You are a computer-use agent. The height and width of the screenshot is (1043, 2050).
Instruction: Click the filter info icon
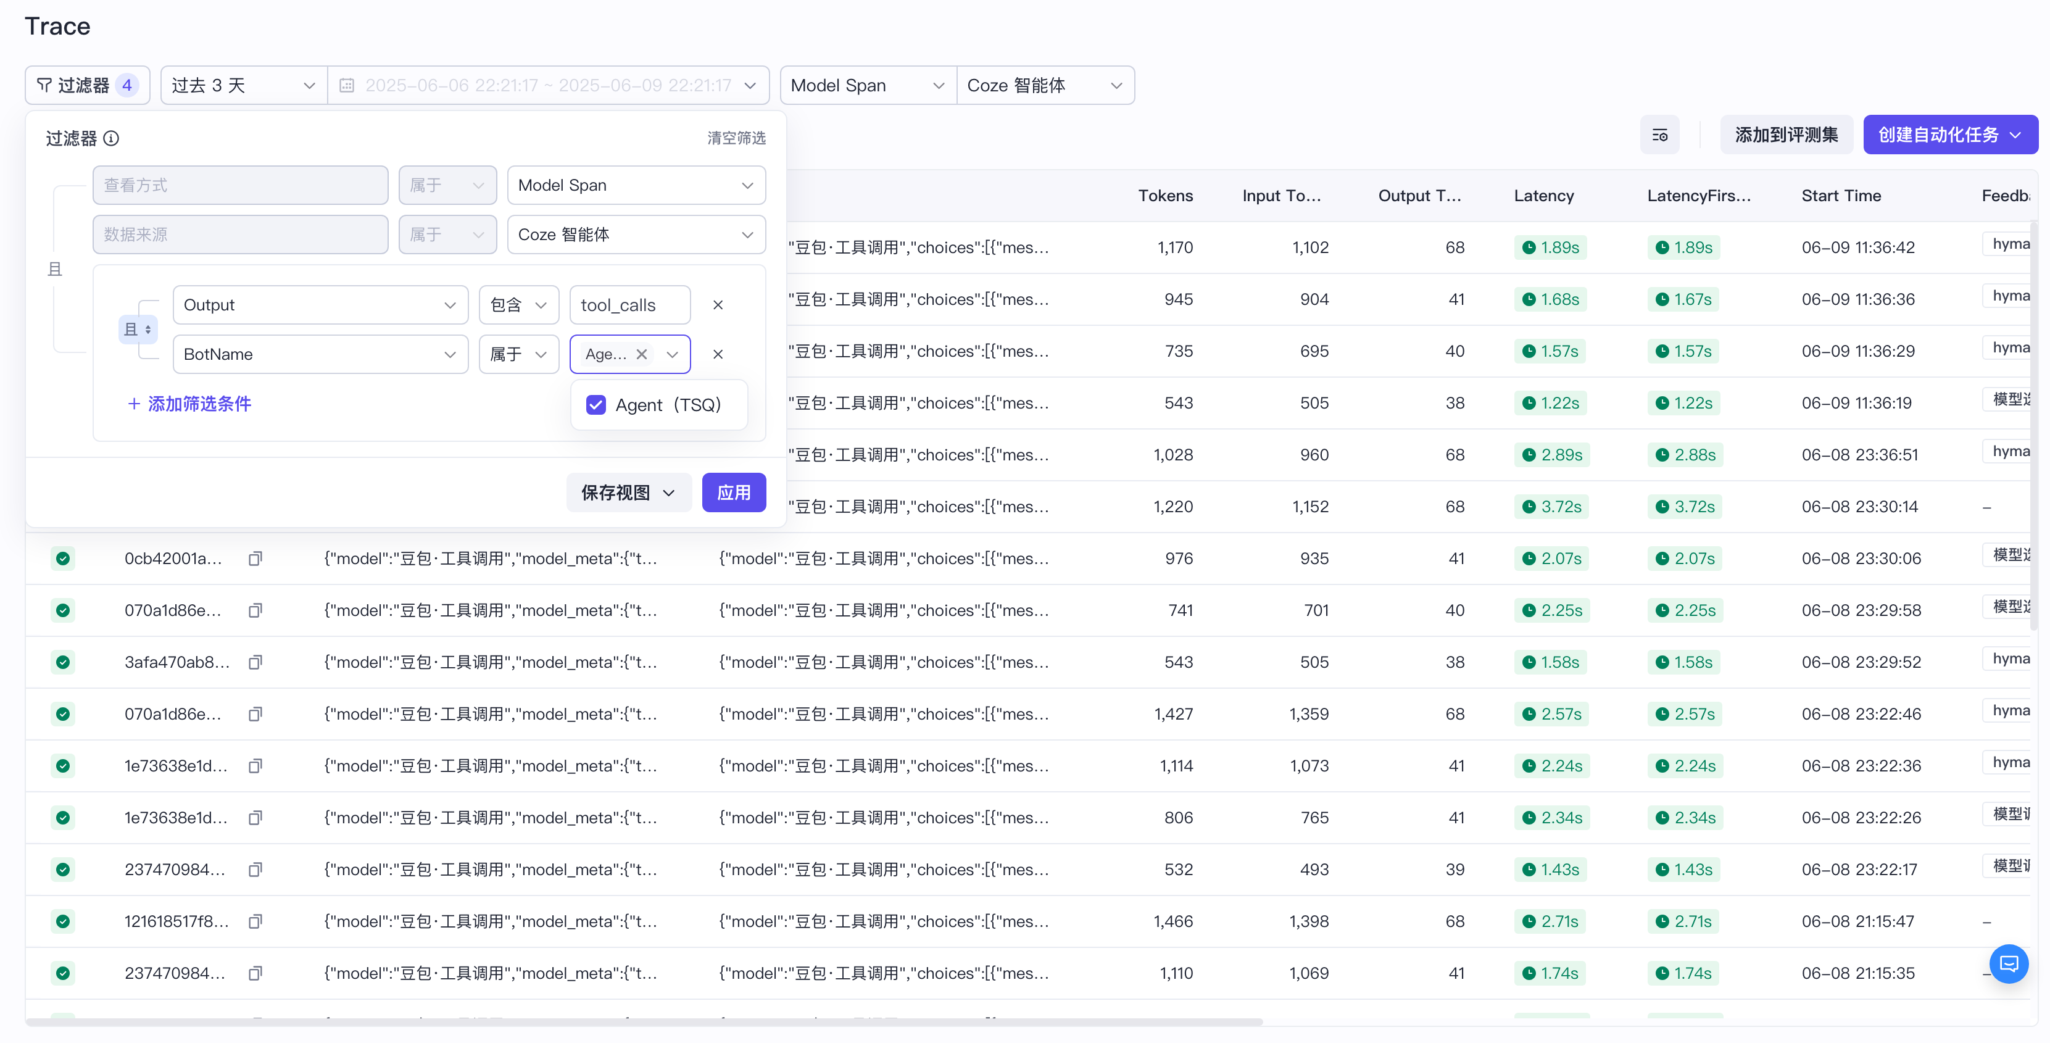(x=112, y=138)
